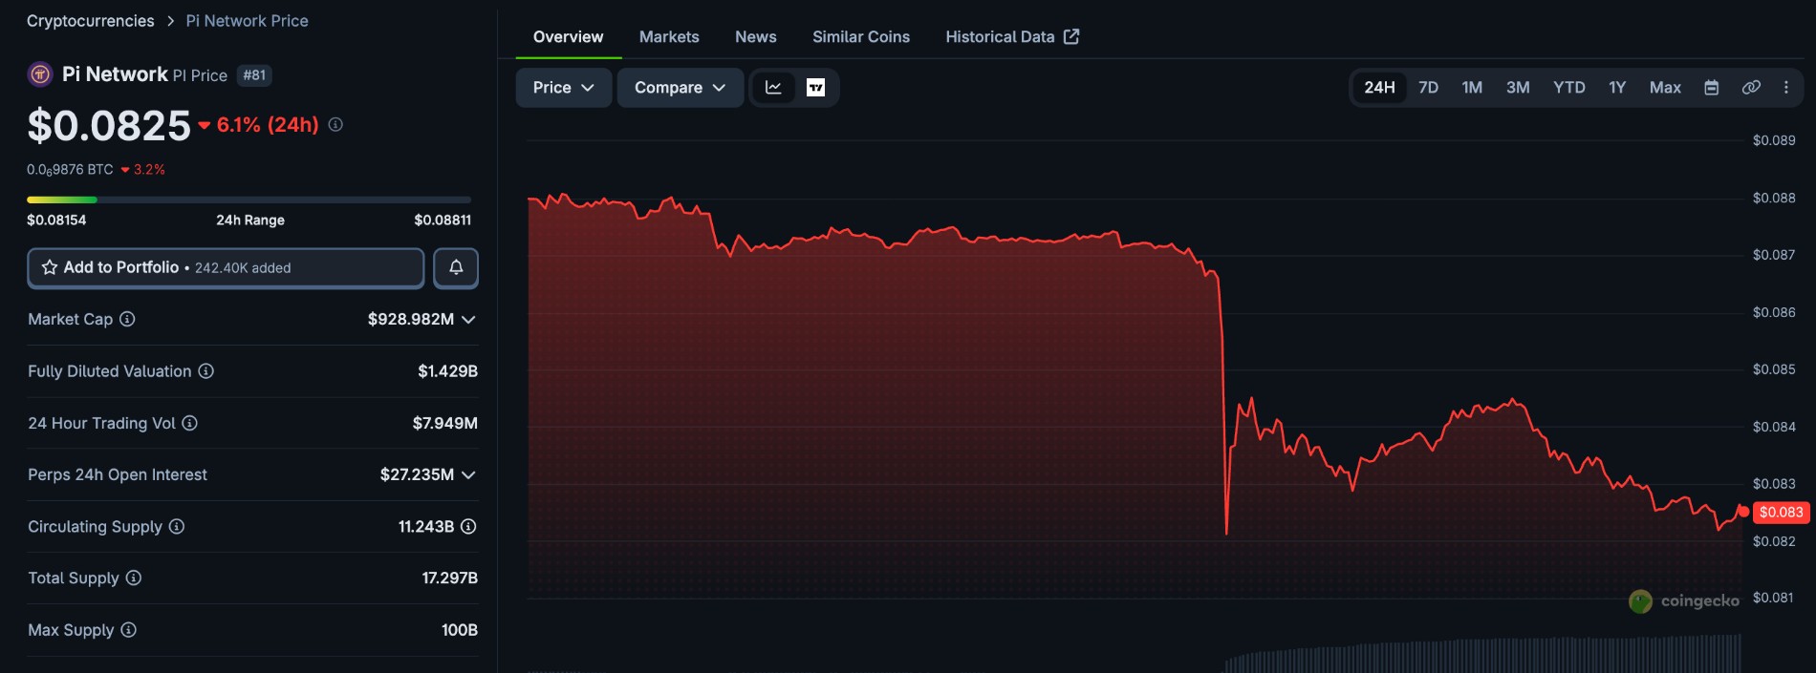The image size is (1816, 673).
Task: Open info icon next to 24h change
Action: [x=335, y=124]
